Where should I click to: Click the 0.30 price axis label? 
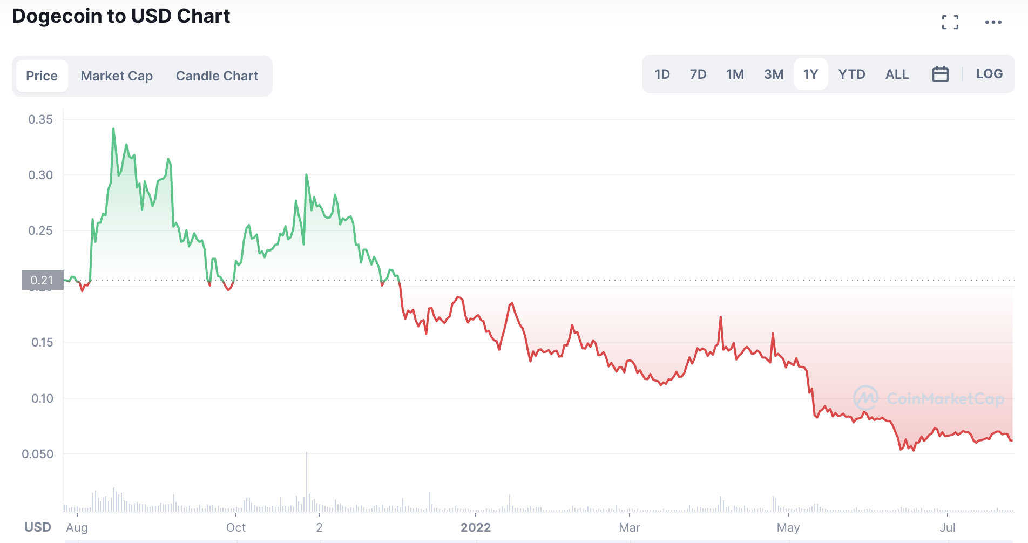pos(40,175)
